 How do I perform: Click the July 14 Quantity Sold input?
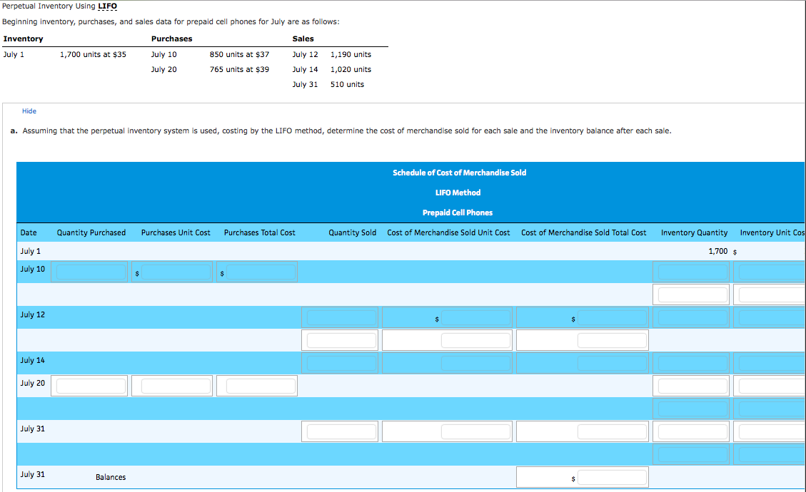coord(340,362)
